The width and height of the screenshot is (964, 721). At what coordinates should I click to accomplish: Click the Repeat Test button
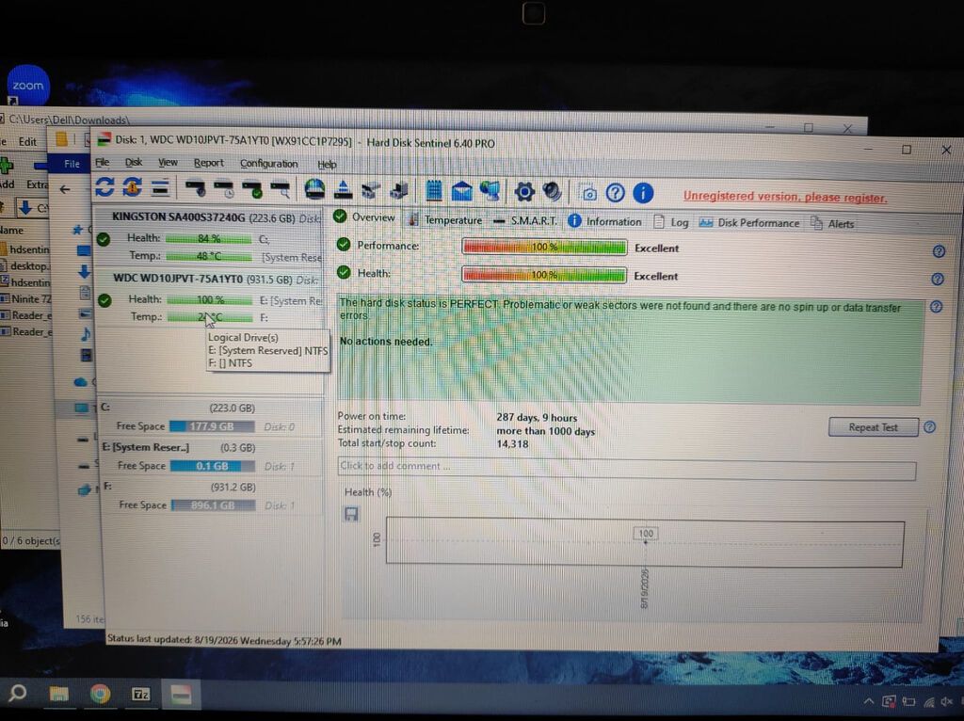click(x=873, y=426)
